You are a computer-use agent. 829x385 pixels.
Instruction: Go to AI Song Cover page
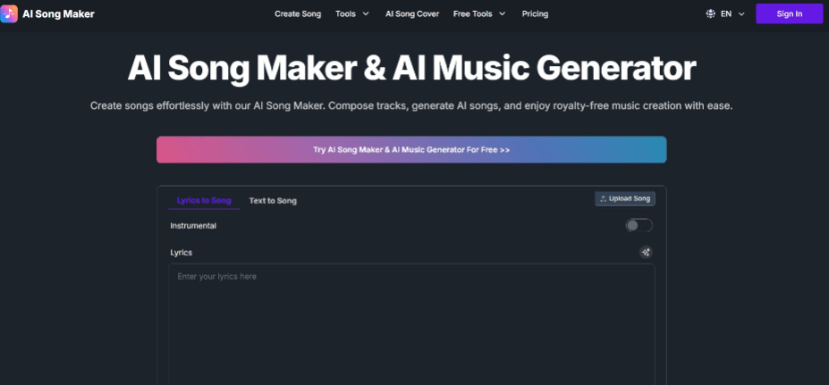point(412,14)
